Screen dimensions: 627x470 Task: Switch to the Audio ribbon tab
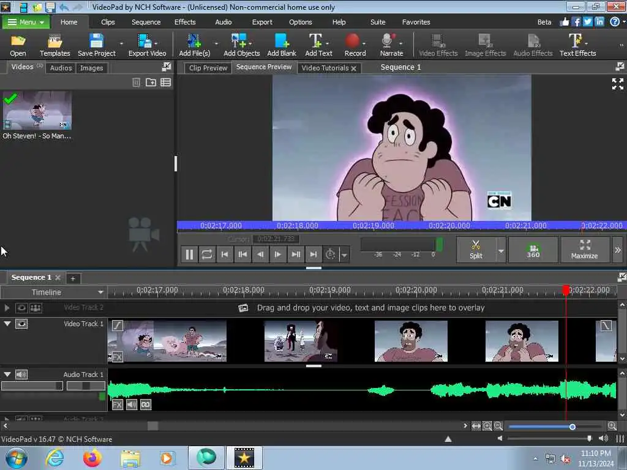tap(223, 22)
